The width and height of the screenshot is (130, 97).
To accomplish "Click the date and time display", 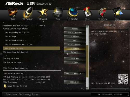I will [x=110, y=94].
